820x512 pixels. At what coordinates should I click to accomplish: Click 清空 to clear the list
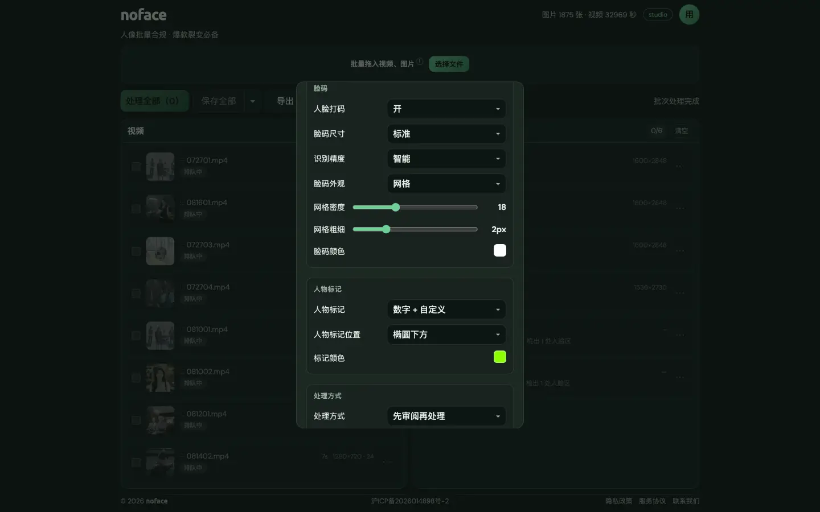(x=681, y=131)
